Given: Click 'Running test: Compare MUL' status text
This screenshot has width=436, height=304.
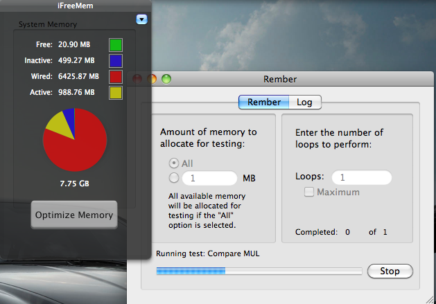Looking at the screenshot, I should point(208,253).
